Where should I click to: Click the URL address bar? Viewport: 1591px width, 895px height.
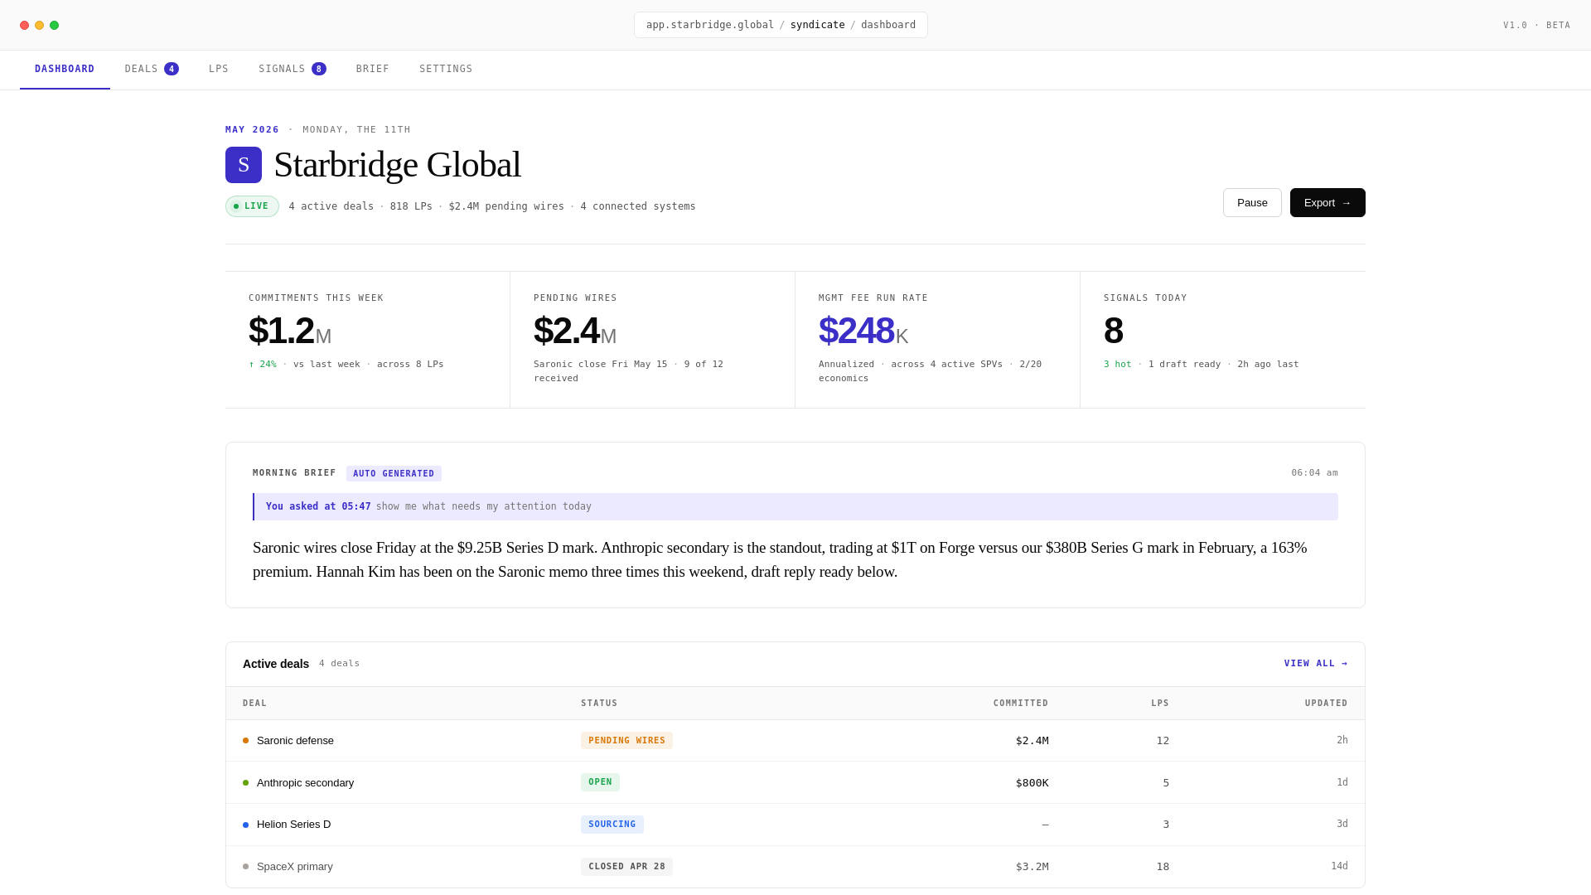781,25
